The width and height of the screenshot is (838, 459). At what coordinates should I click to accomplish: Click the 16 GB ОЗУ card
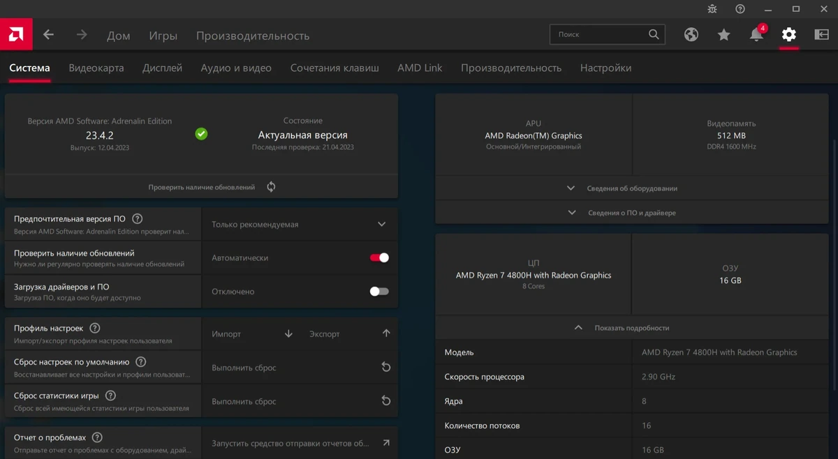(x=730, y=274)
